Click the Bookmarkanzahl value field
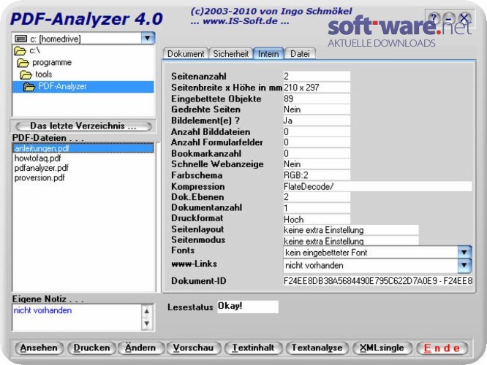This screenshot has width=487, height=365. click(x=317, y=153)
